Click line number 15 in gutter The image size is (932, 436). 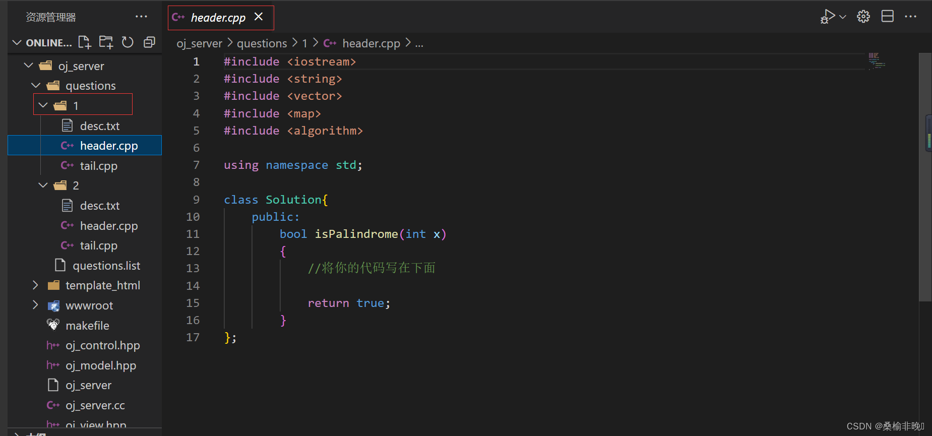click(x=193, y=303)
